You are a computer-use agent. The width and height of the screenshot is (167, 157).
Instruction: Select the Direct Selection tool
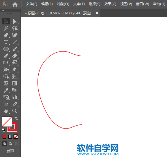[15, 22]
